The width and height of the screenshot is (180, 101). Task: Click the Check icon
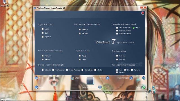pyautogui.click(x=73, y=78)
